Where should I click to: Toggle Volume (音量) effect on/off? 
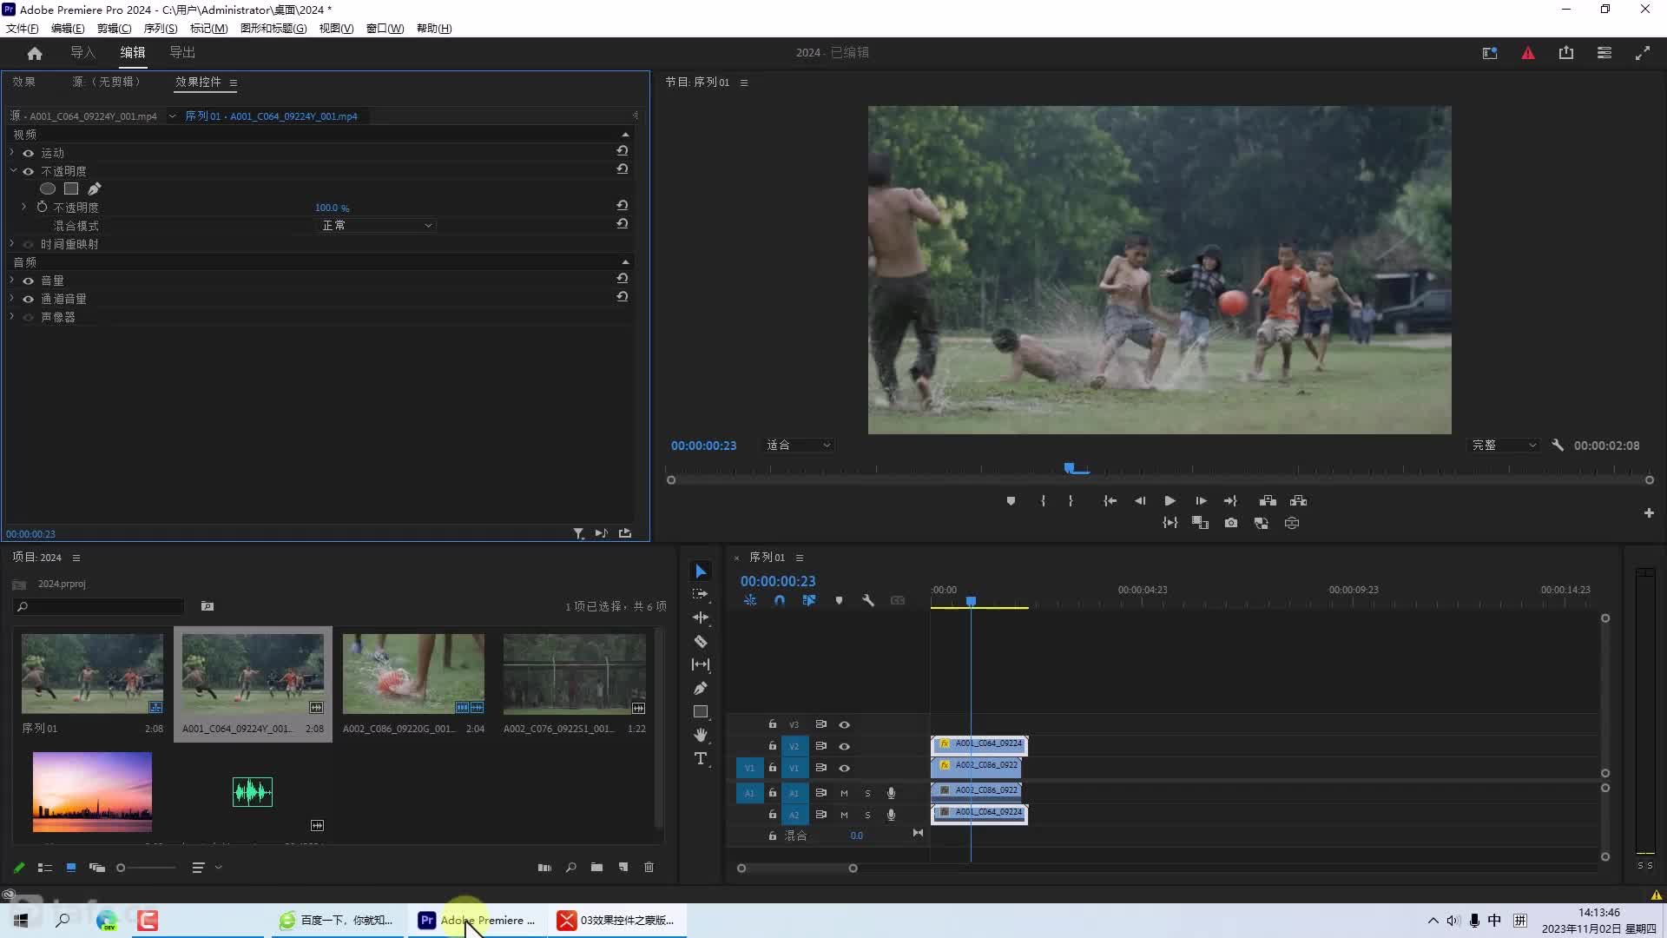coord(28,281)
